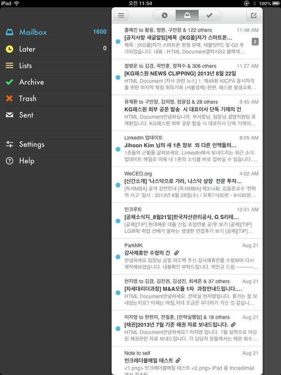This screenshot has height=375, width=281.
Task: Click unread dot on ParkMK email
Action: click(118, 257)
